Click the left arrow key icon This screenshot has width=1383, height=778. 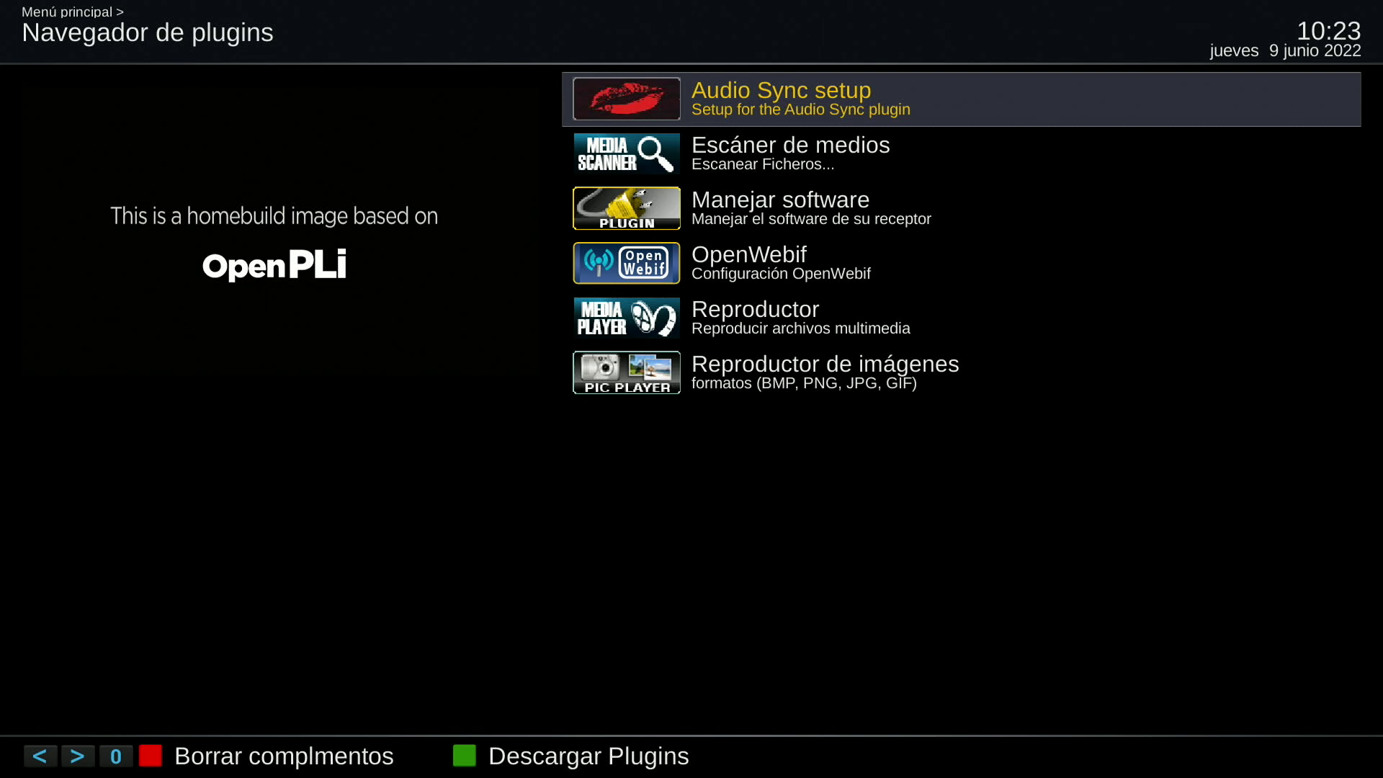click(40, 756)
